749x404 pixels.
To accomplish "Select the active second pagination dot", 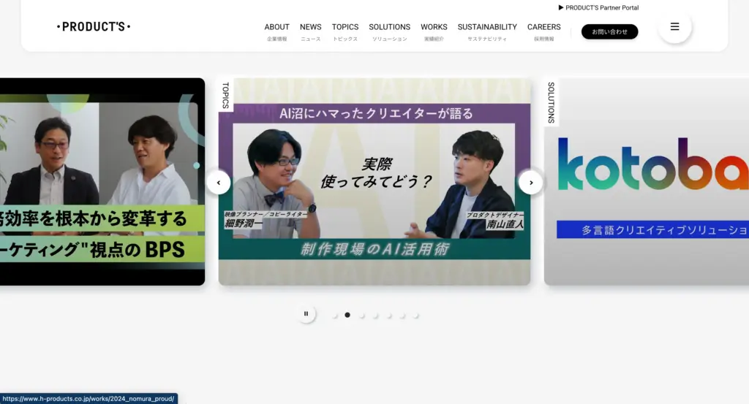I will (347, 315).
